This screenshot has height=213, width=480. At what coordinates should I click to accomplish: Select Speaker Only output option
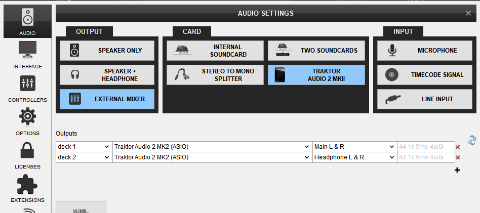tap(107, 51)
